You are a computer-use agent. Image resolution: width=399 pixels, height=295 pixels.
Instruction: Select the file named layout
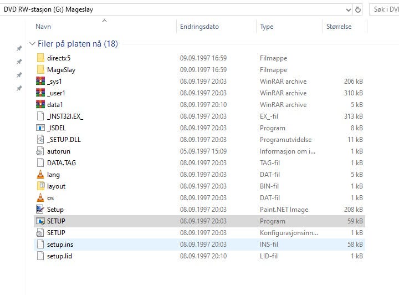(x=56, y=186)
